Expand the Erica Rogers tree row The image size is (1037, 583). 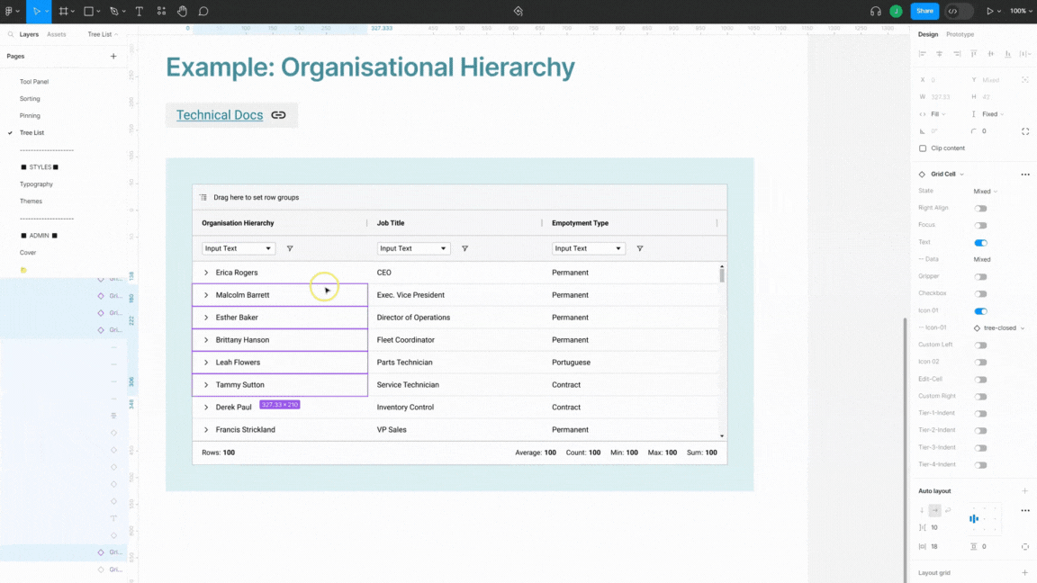(205, 273)
